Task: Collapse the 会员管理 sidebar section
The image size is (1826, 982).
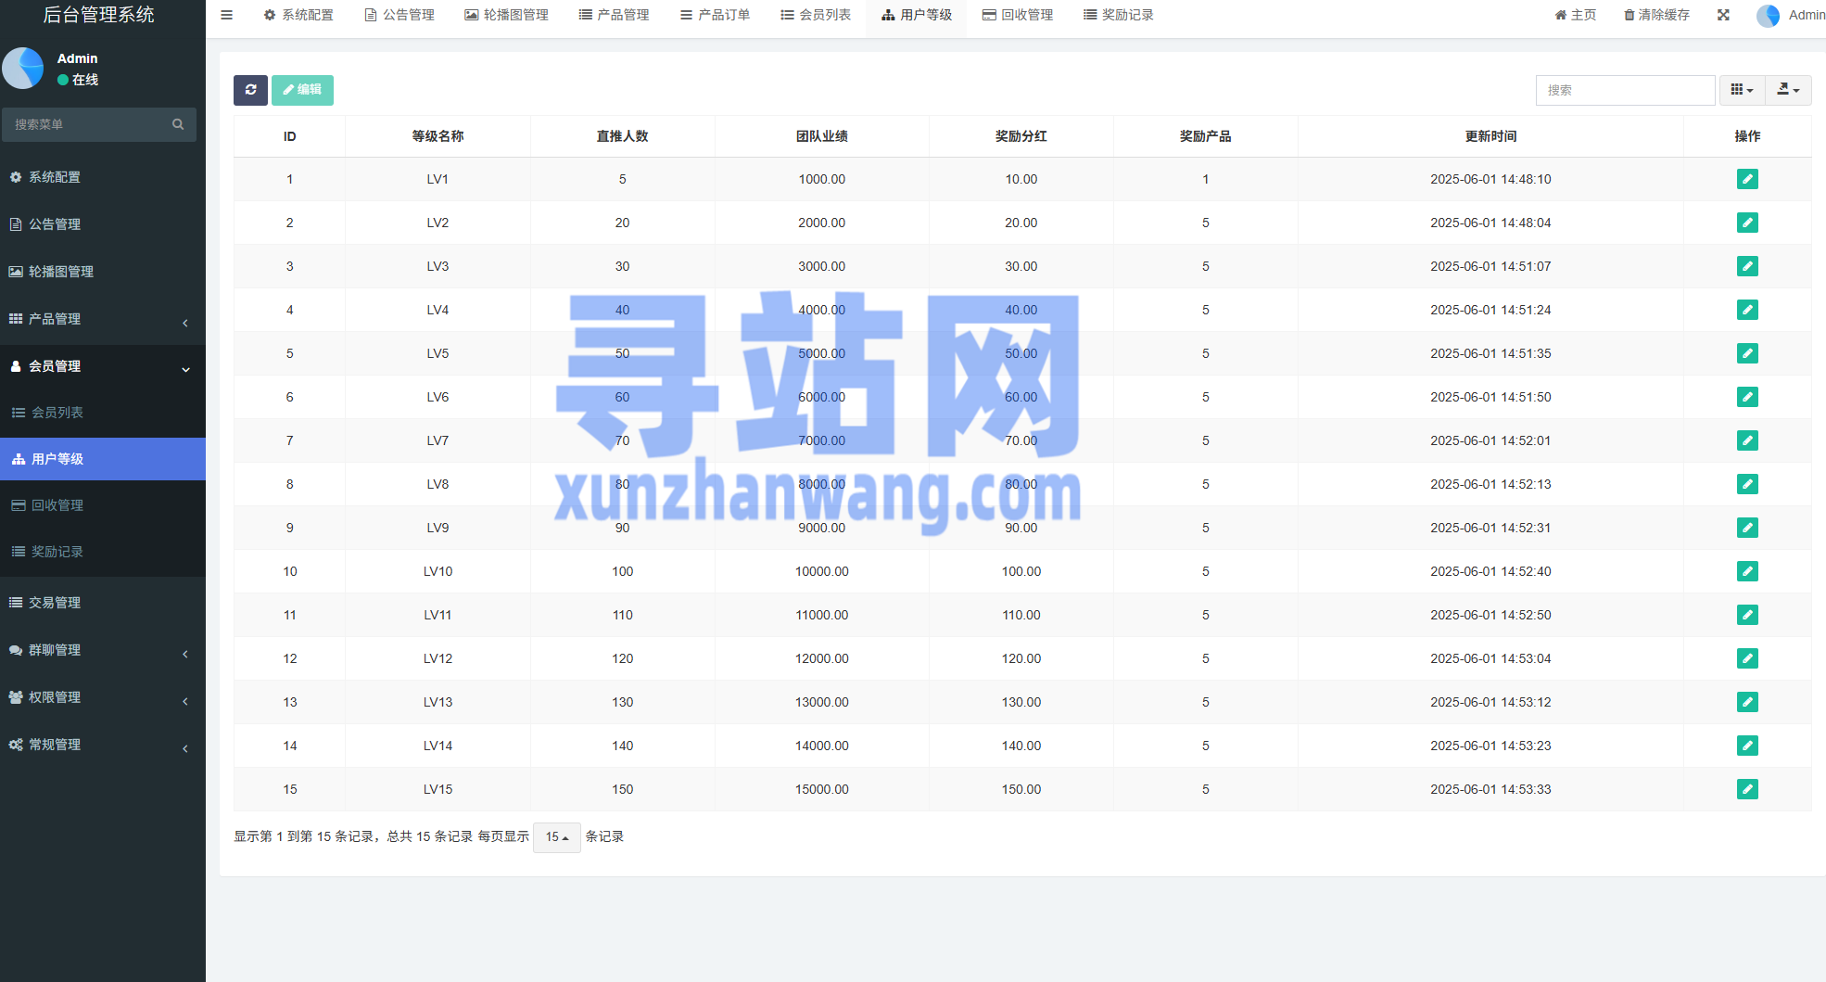Action: [102, 366]
